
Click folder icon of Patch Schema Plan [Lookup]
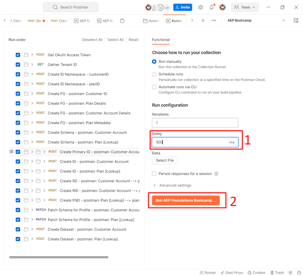click(26, 220)
